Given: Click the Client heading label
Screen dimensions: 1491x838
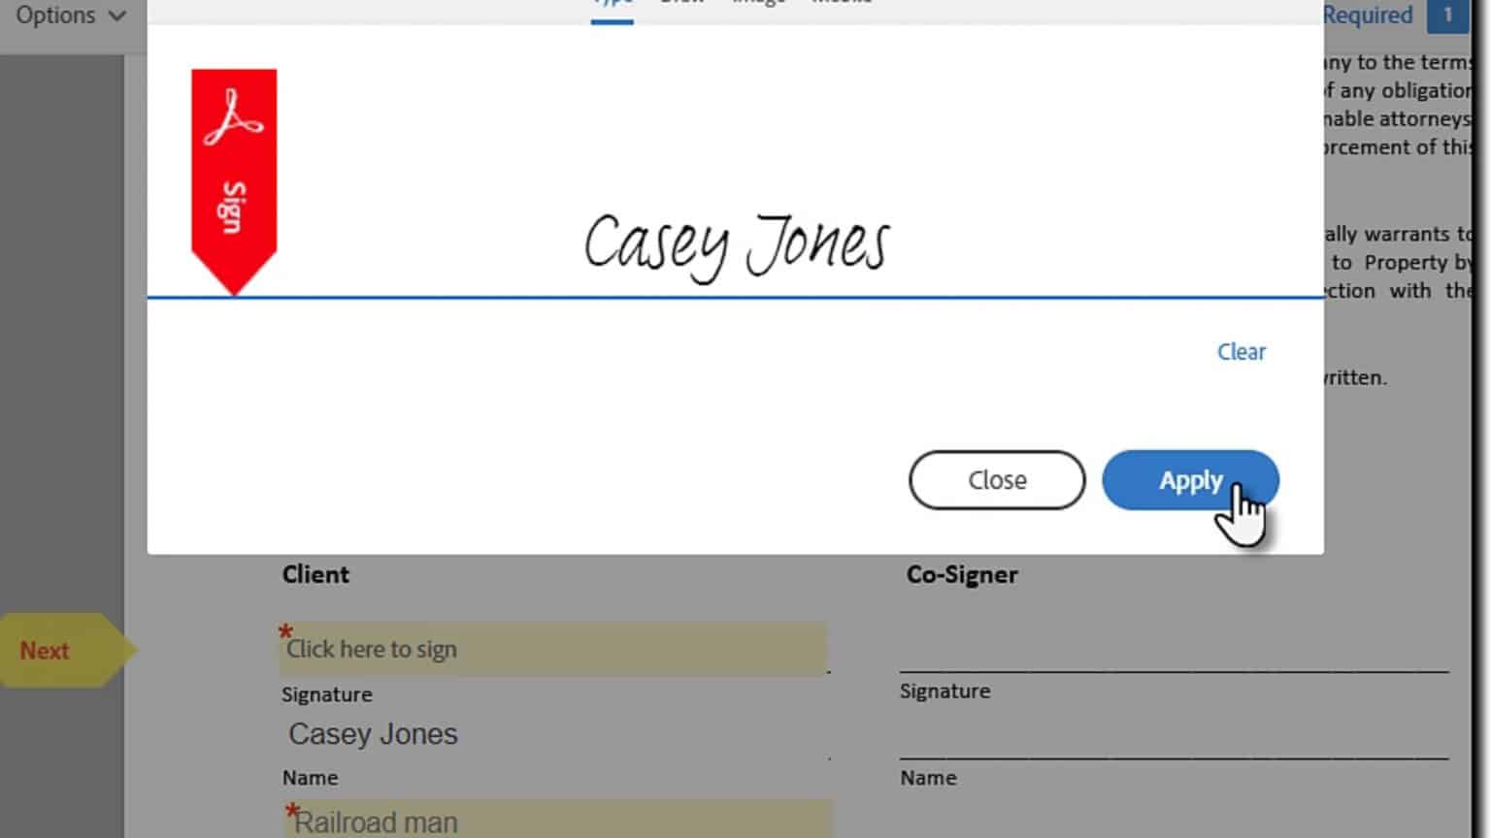Looking at the screenshot, I should [315, 574].
